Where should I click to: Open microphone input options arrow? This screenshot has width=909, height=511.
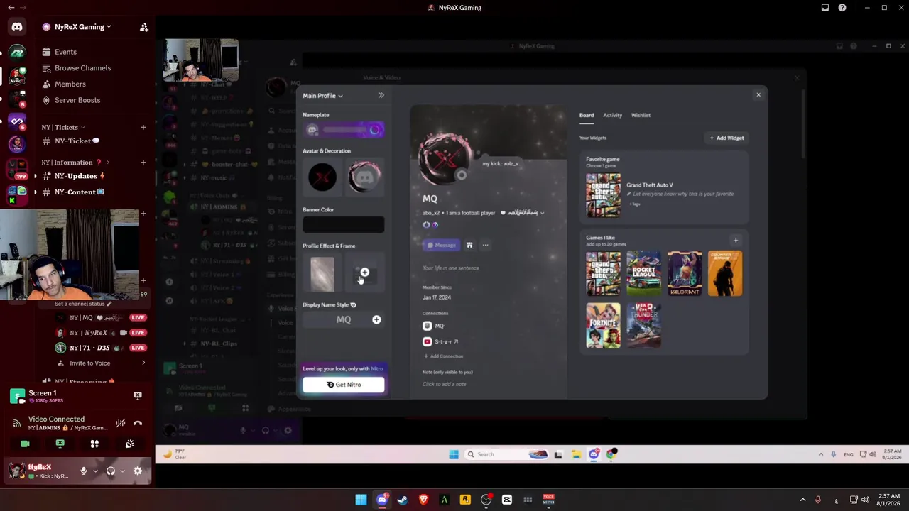click(95, 471)
